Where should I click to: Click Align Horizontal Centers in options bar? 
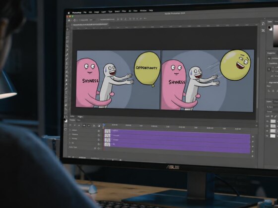122,19
